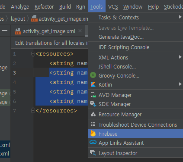This screenshot has height=162, width=183.
Task: Select Tasks & Contexts menu entry
Action: pos(135,17)
